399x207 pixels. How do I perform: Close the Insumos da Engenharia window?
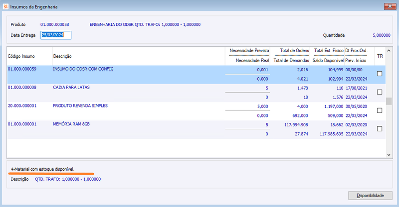(390, 6)
